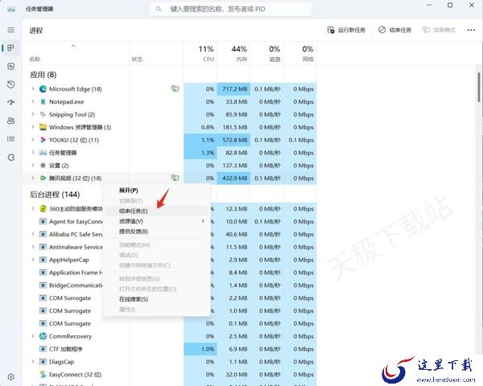Select the BridgeCommunication process row

point(170,285)
